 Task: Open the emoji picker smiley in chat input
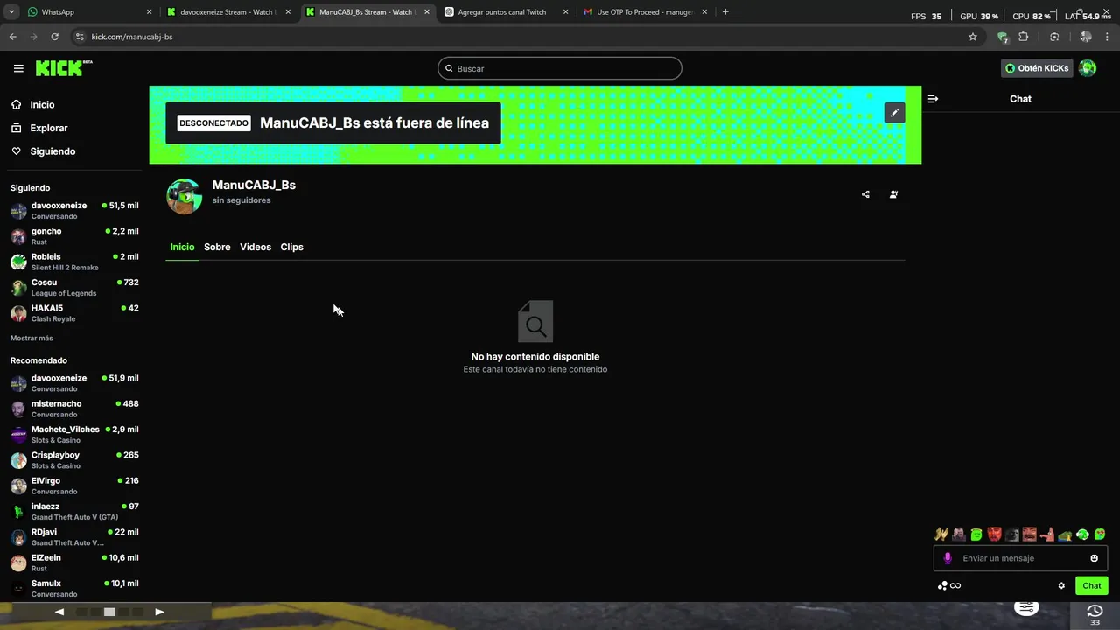pos(1094,558)
